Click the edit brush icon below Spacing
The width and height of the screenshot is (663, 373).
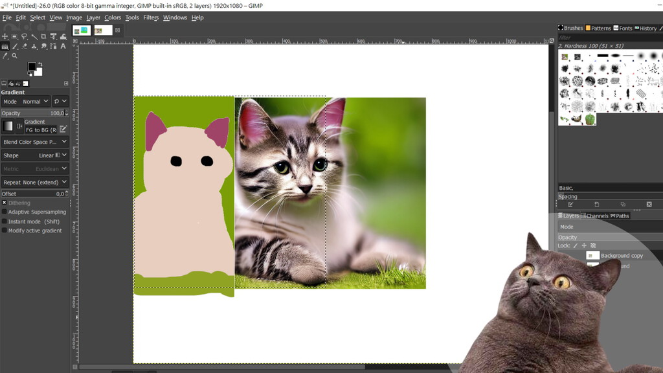pos(570,205)
